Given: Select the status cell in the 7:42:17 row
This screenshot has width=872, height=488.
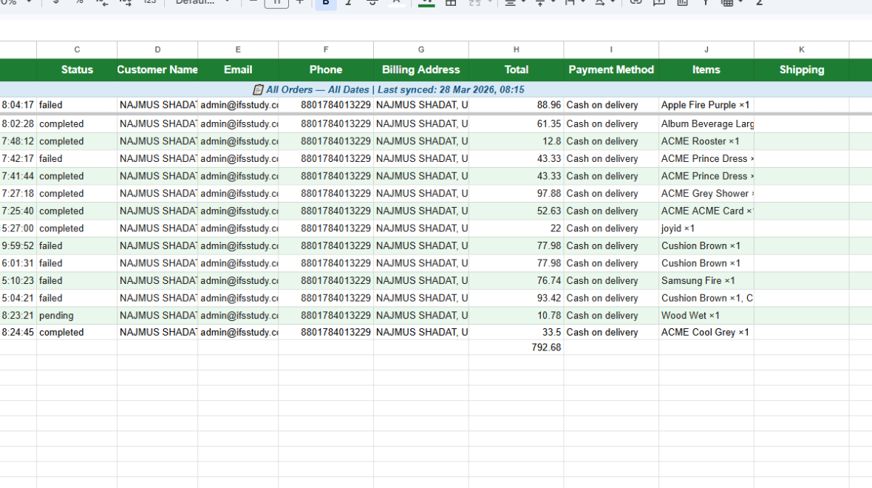Looking at the screenshot, I should click(x=77, y=158).
